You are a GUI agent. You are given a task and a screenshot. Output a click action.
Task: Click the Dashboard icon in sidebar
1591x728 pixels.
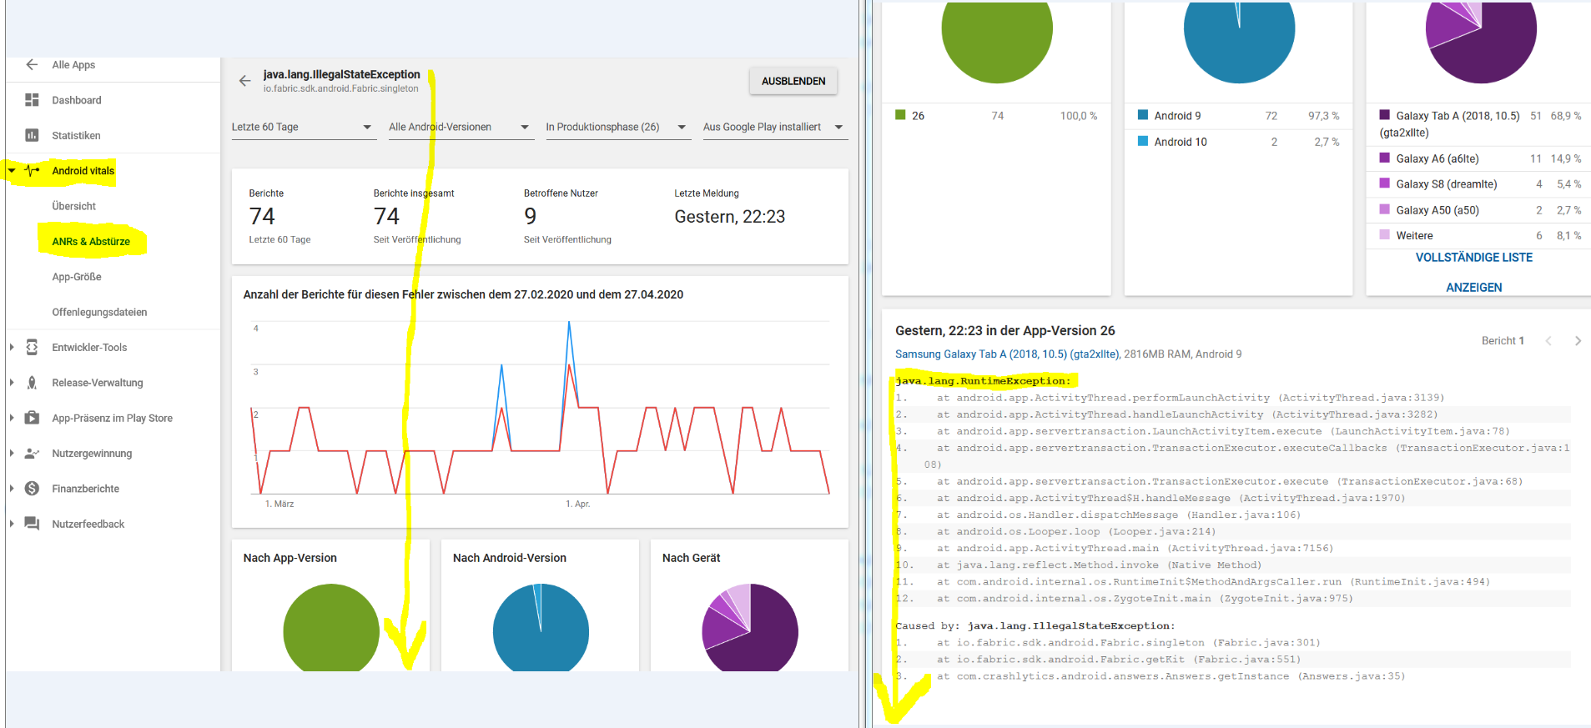point(32,100)
